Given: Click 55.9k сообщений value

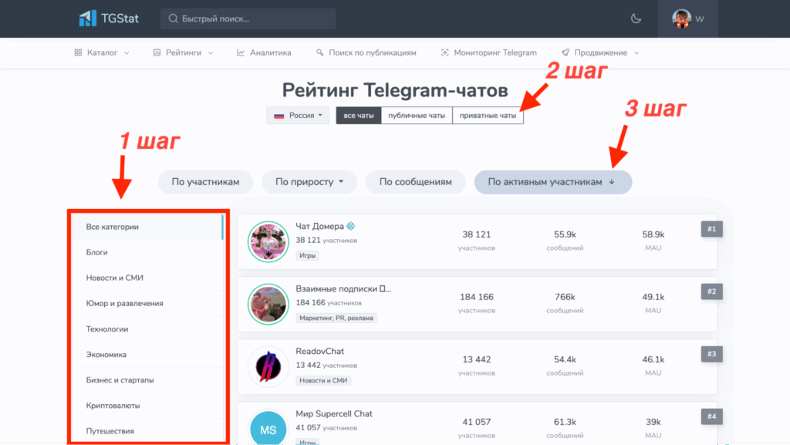Looking at the screenshot, I should (565, 234).
